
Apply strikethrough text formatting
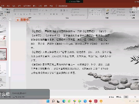[x=24, y=14]
